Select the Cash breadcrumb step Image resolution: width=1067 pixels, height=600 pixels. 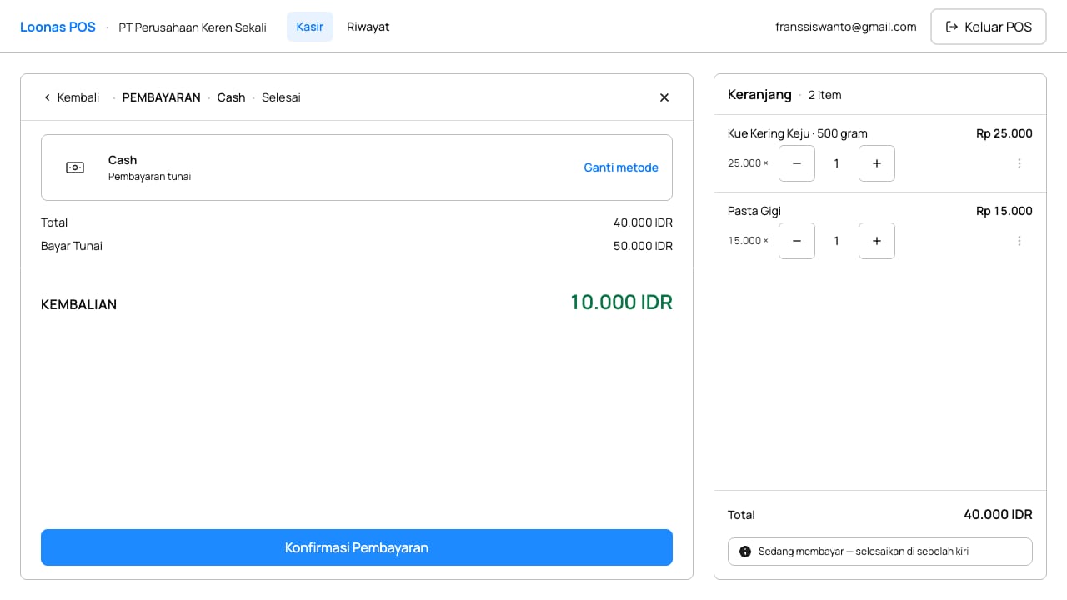click(231, 97)
